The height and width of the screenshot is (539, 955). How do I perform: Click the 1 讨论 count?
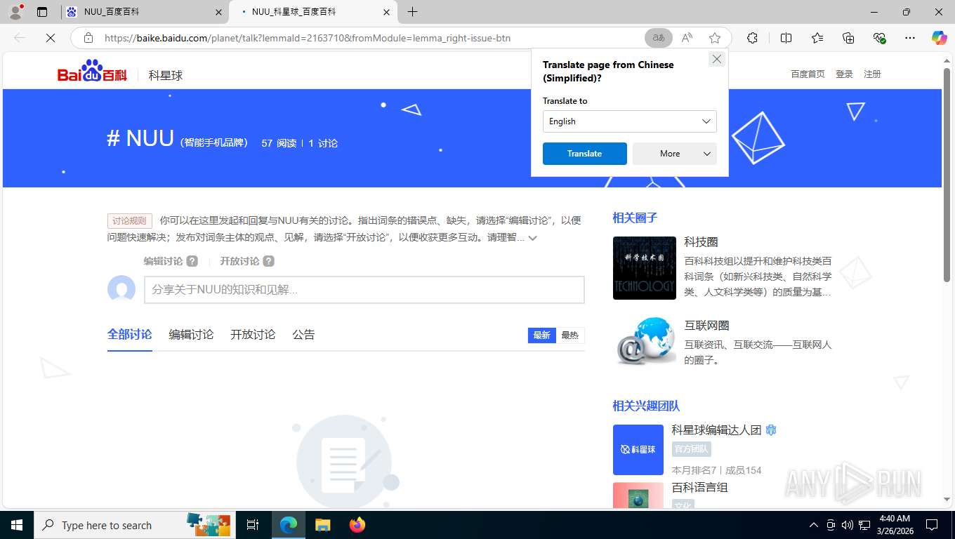pos(323,143)
